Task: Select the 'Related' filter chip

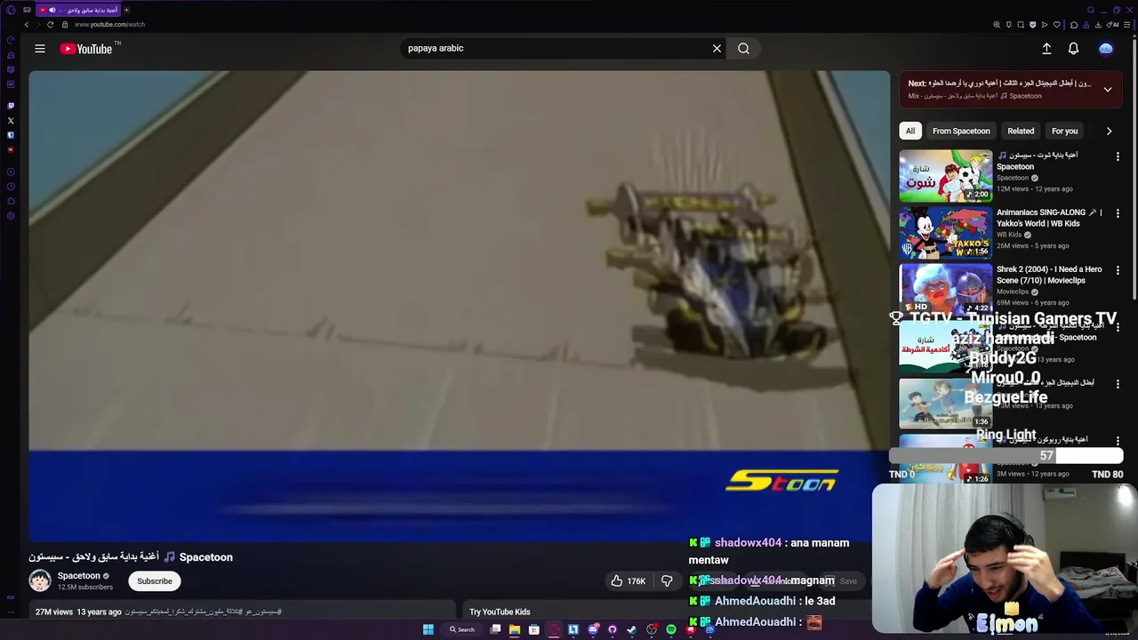Action: pyautogui.click(x=1021, y=131)
